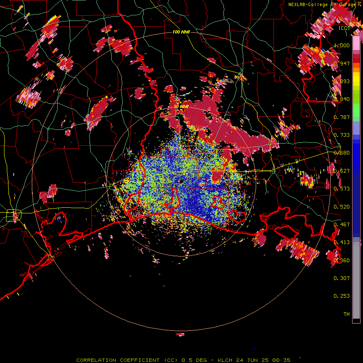Click the "100 NMI" range ring label
This screenshot has height=363, width=363.
(181, 32)
